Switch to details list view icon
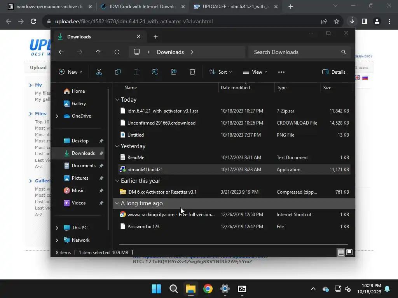Viewport: 398px width, 298px height. 341,252
